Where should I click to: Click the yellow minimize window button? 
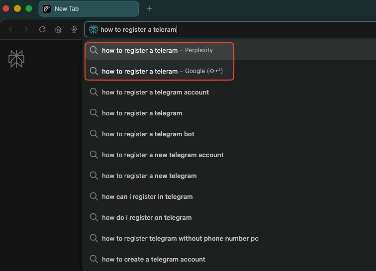(17, 8)
